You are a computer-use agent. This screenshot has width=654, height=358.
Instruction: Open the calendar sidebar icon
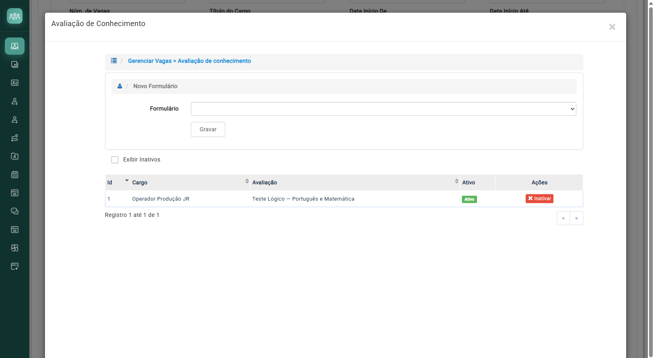pos(15,175)
